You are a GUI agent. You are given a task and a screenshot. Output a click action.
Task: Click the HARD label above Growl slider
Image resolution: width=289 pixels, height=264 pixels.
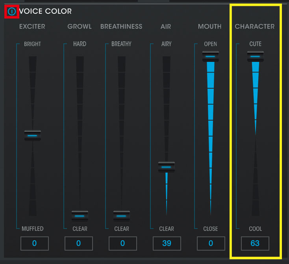80,44
